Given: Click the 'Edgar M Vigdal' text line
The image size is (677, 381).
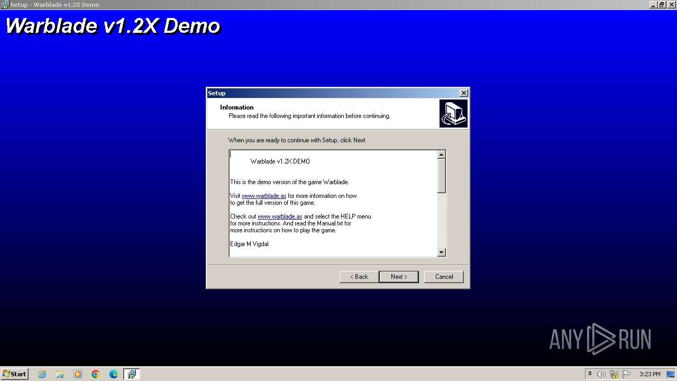Looking at the screenshot, I should point(249,244).
